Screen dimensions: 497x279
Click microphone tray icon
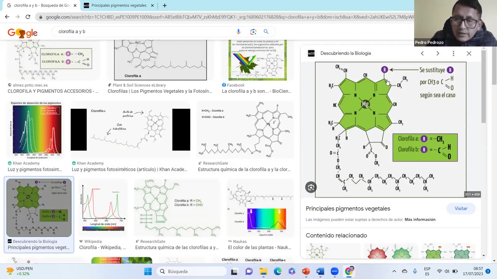(x=415, y=271)
